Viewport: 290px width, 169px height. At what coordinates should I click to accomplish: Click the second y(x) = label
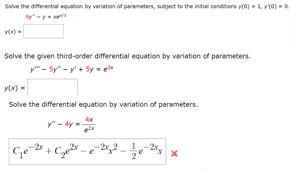tap(14, 88)
